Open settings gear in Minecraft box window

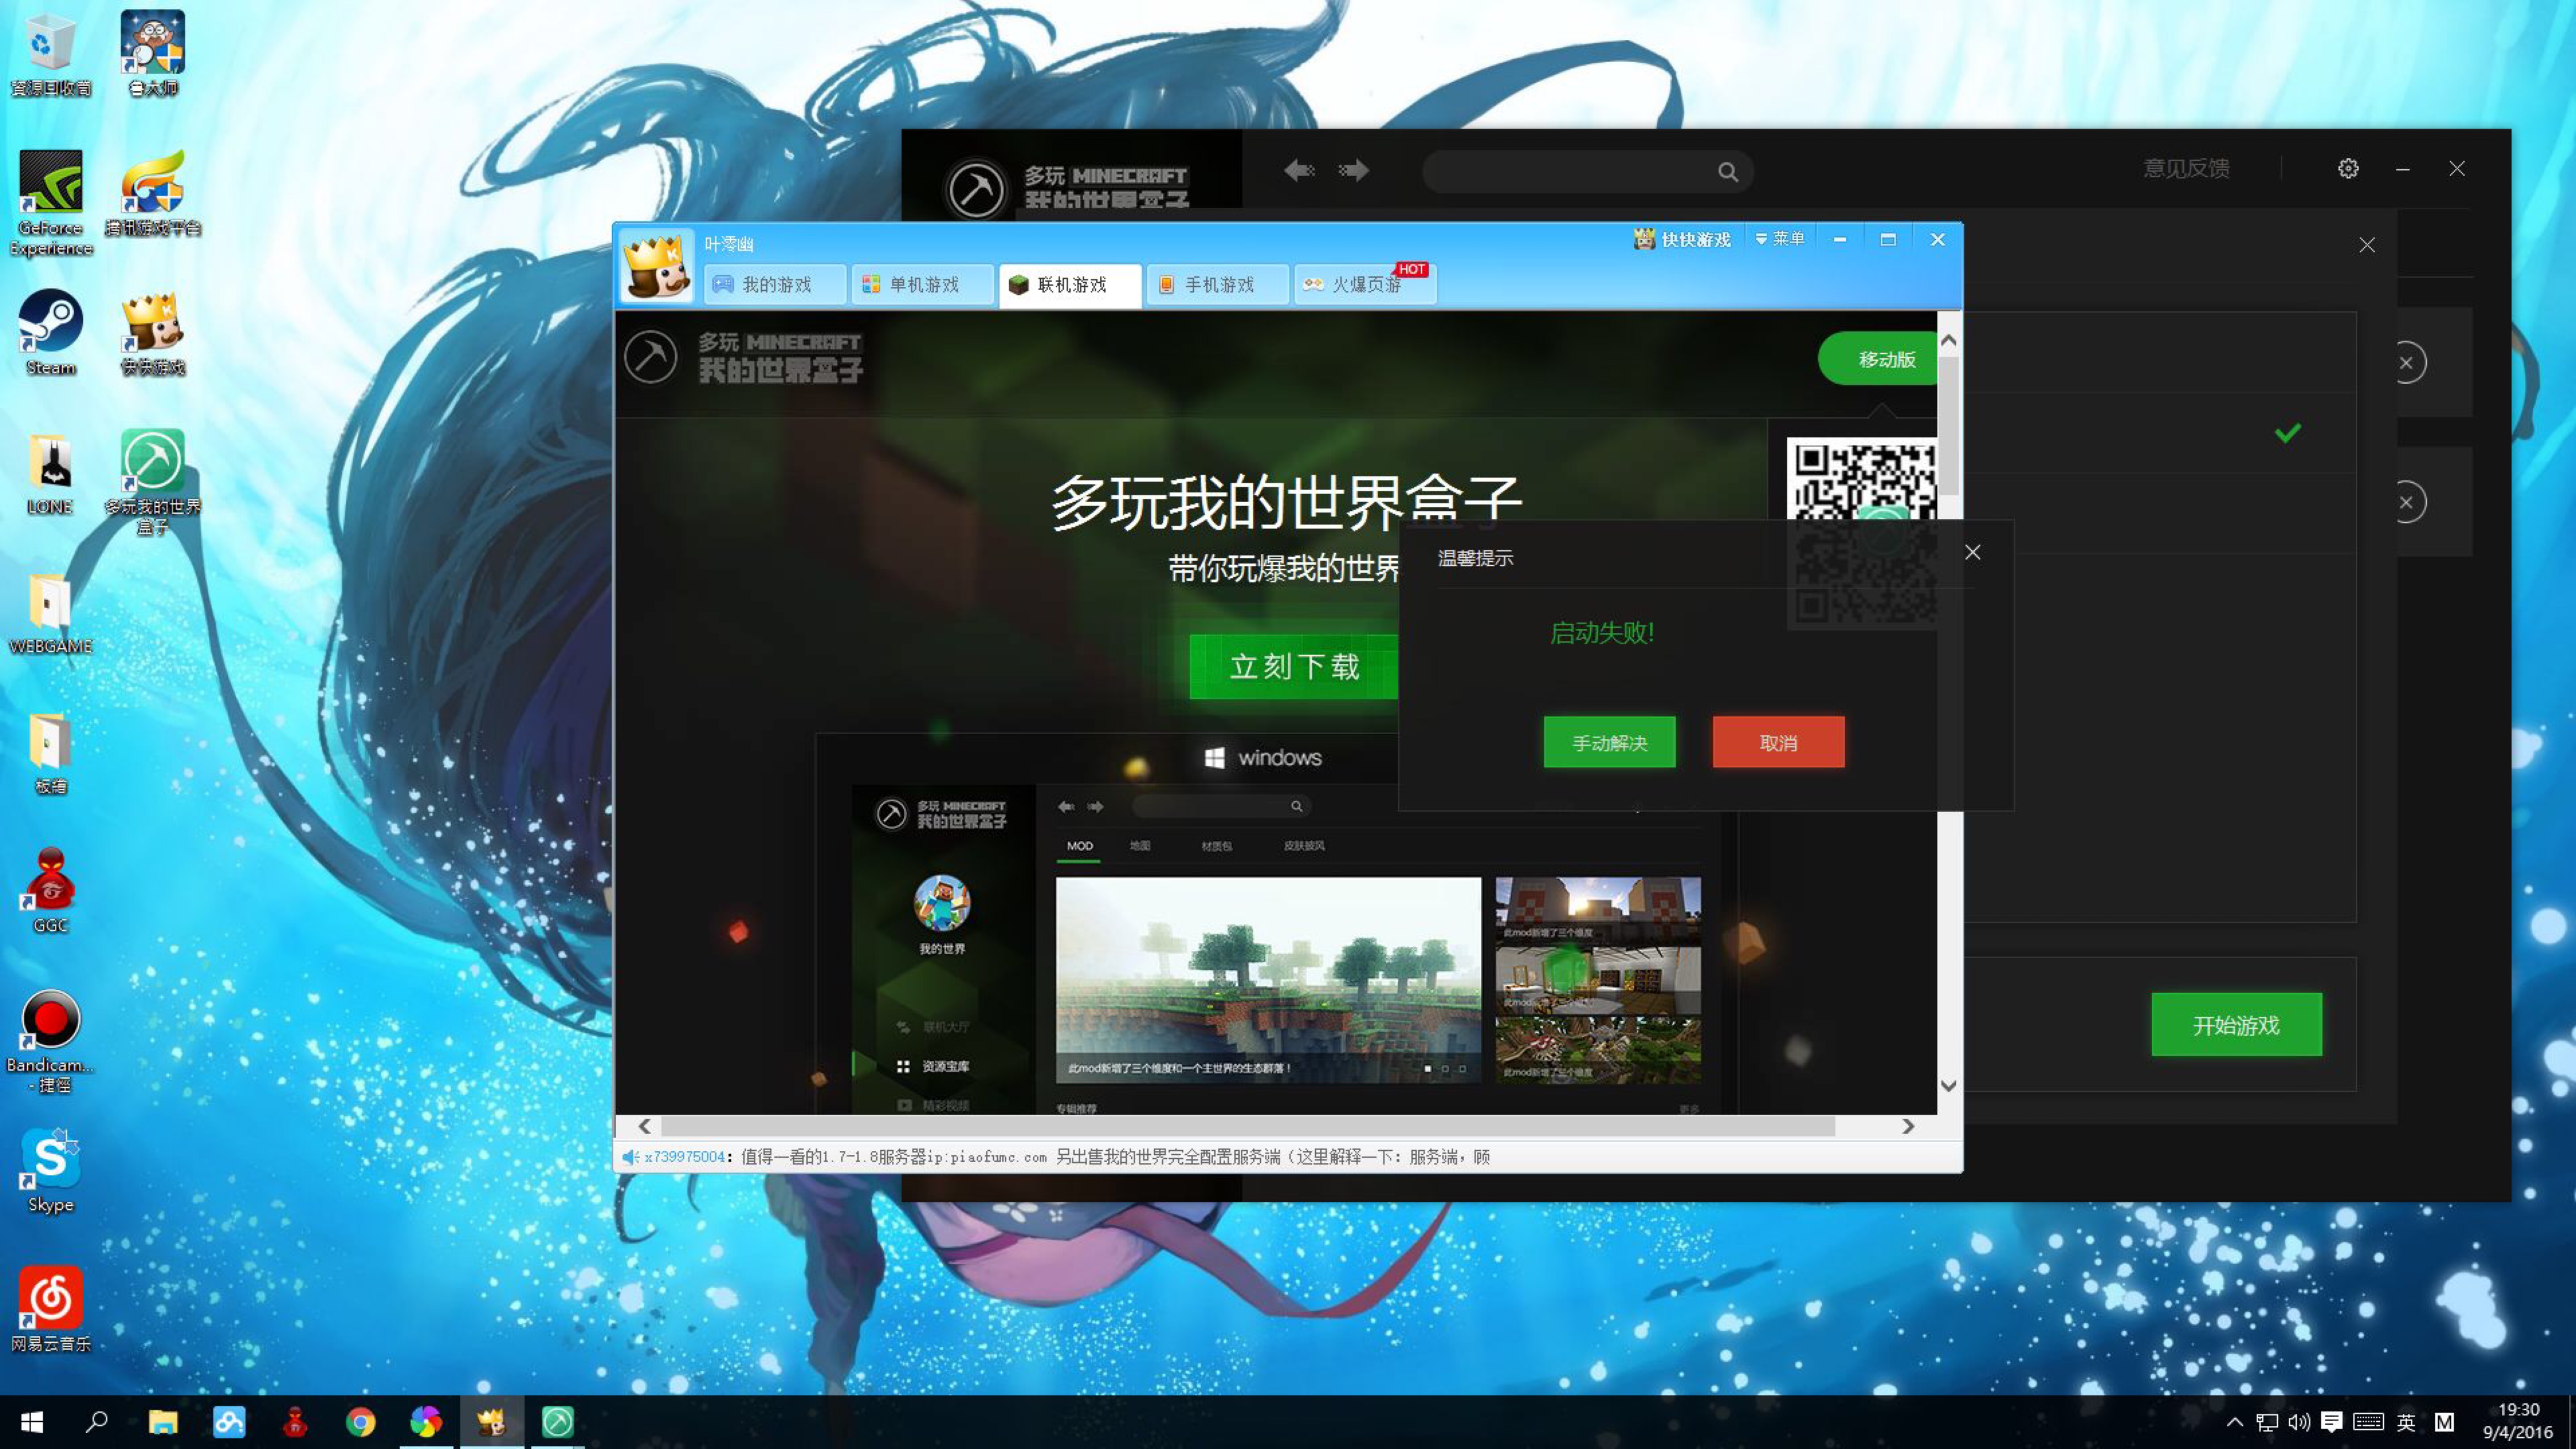tap(2348, 168)
